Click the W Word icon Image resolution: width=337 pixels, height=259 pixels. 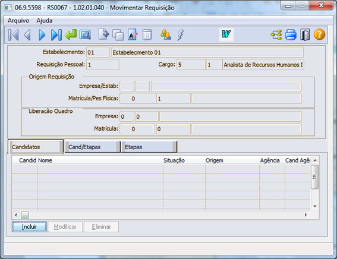(226, 34)
